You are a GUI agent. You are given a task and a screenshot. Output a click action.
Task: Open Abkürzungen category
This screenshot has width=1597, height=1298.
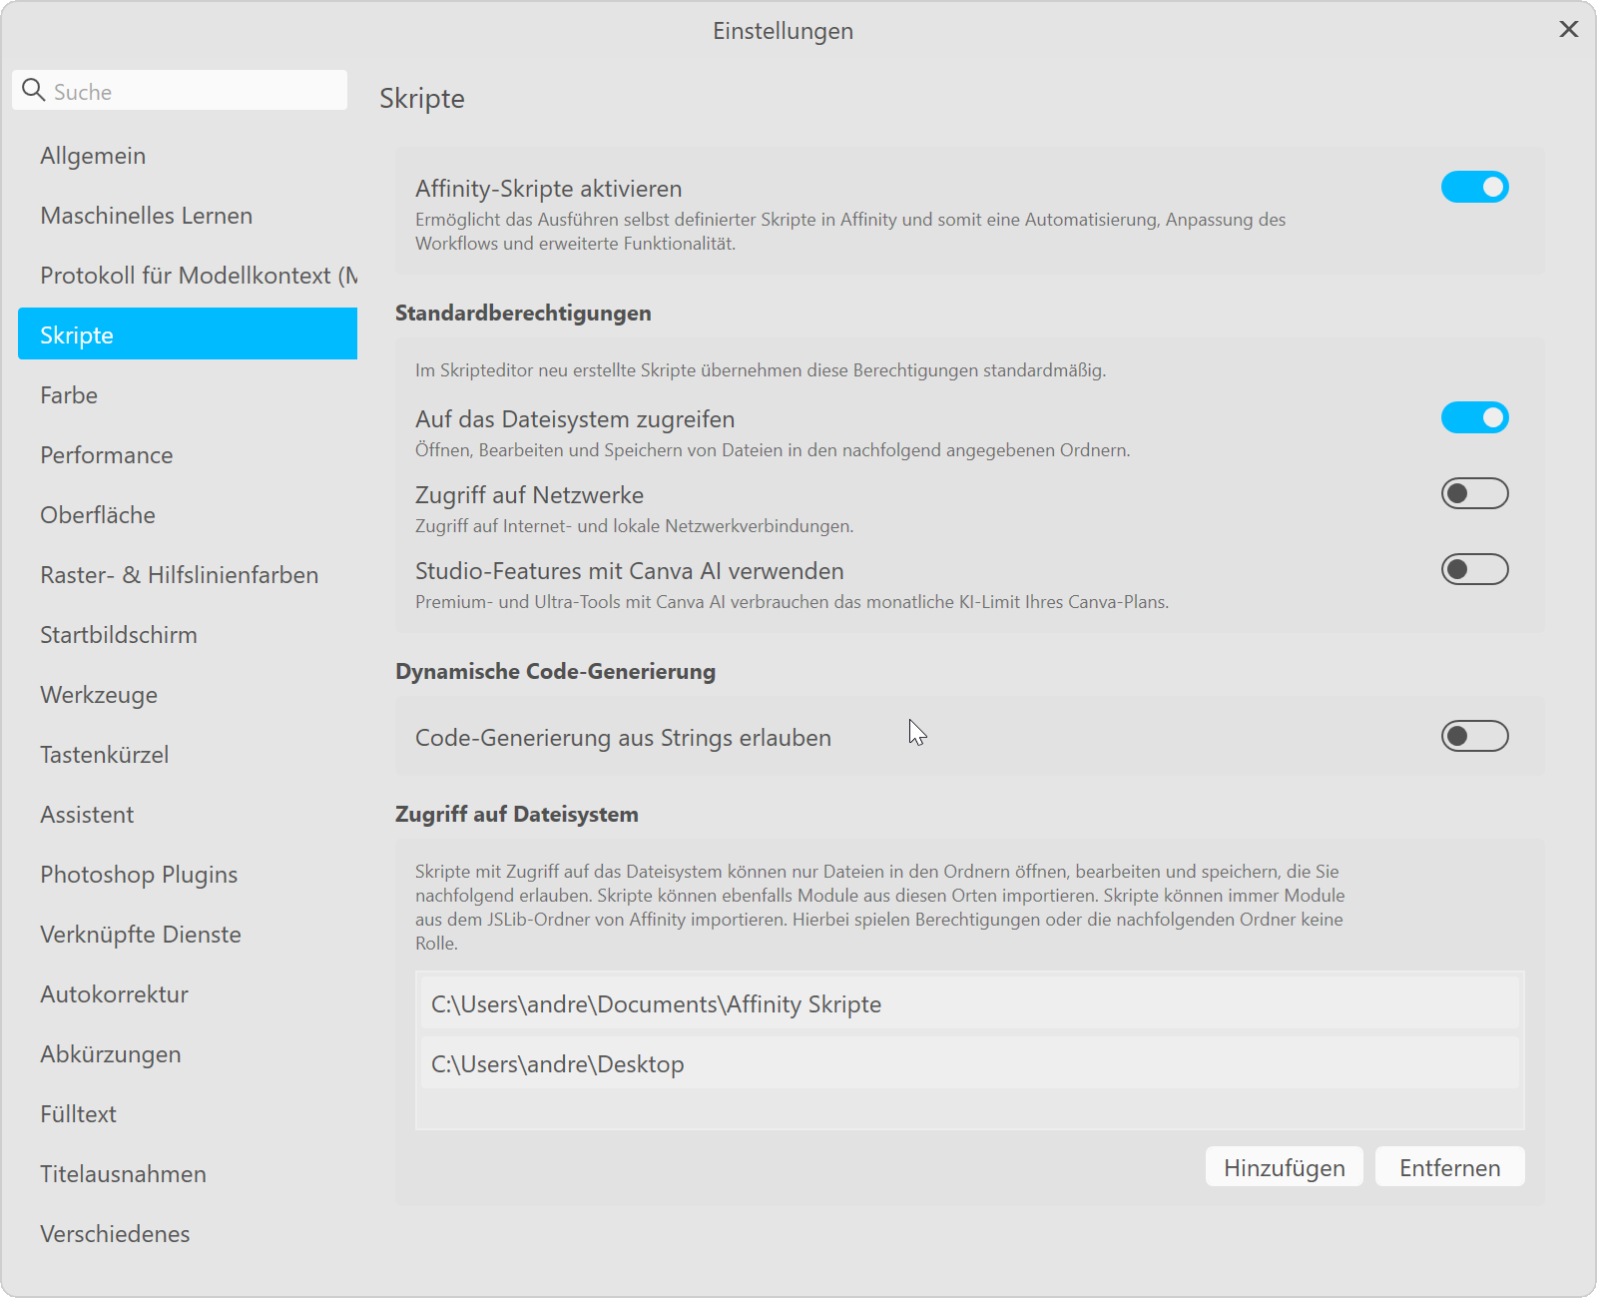click(x=188, y=1054)
